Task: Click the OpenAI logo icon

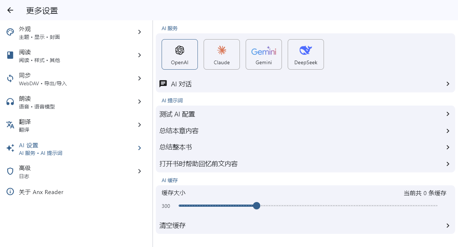Action: pos(180,50)
